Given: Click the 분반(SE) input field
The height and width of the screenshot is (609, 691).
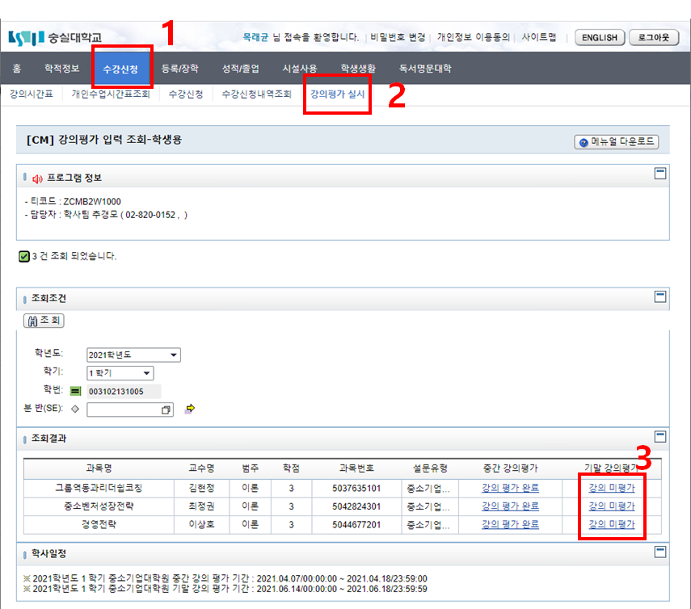Looking at the screenshot, I should (x=125, y=409).
